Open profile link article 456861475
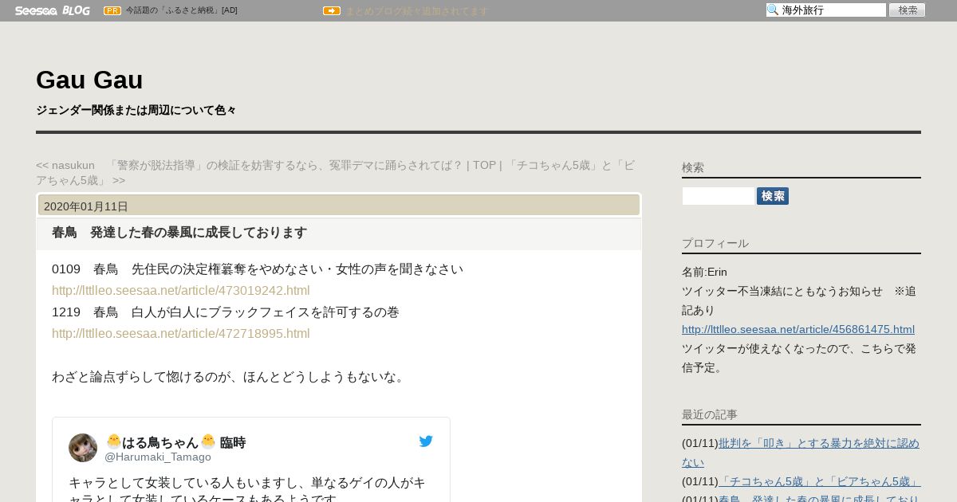This screenshot has height=502, width=957. point(798,329)
